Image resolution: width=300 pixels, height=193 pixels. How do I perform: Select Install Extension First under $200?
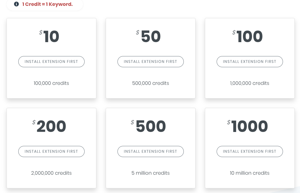(x=51, y=151)
